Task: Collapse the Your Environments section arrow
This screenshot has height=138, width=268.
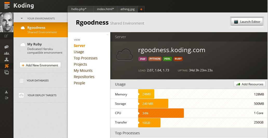Action: [22, 18]
